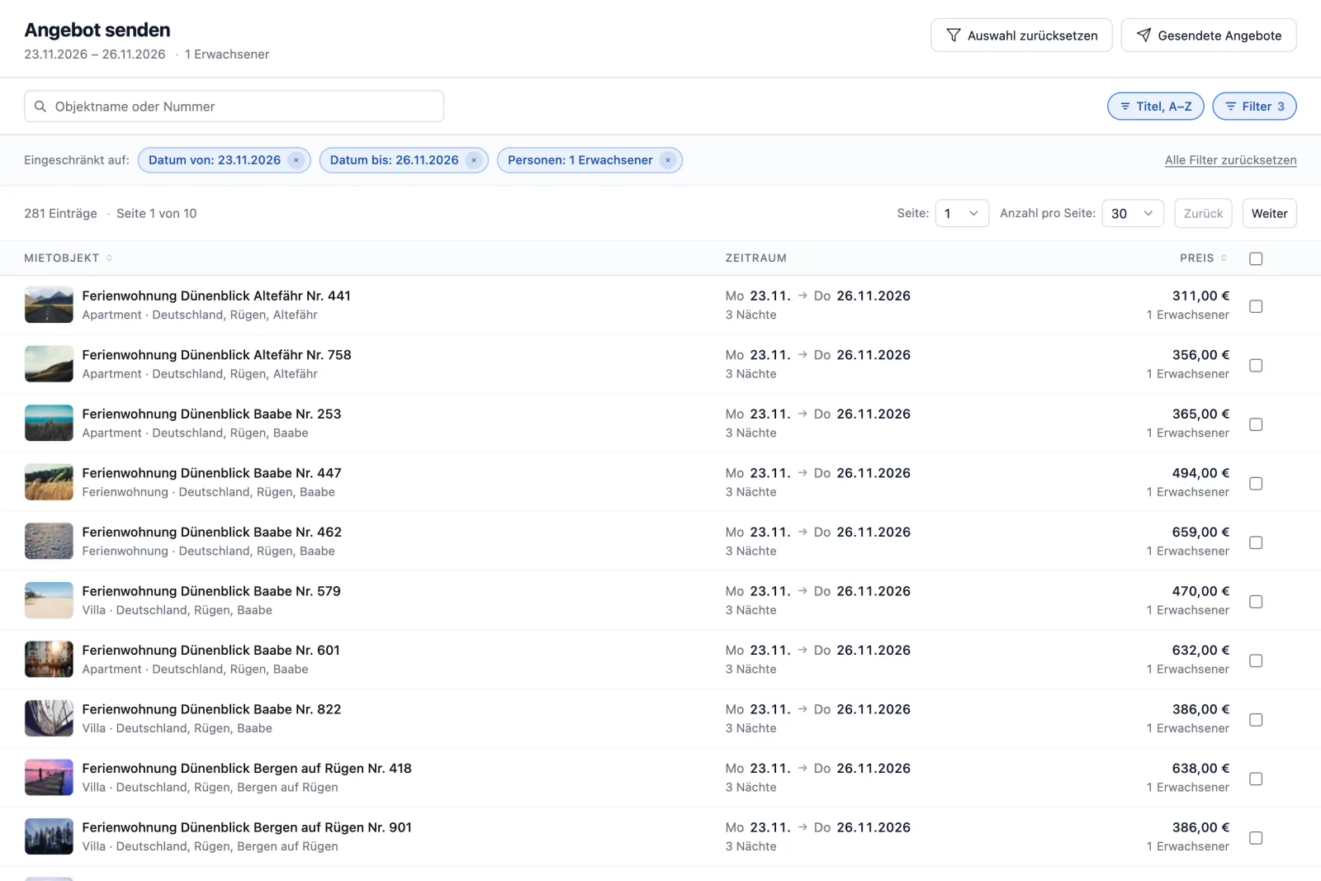
Task: Click Auswahl zurücksetzen button
Action: (1021, 36)
